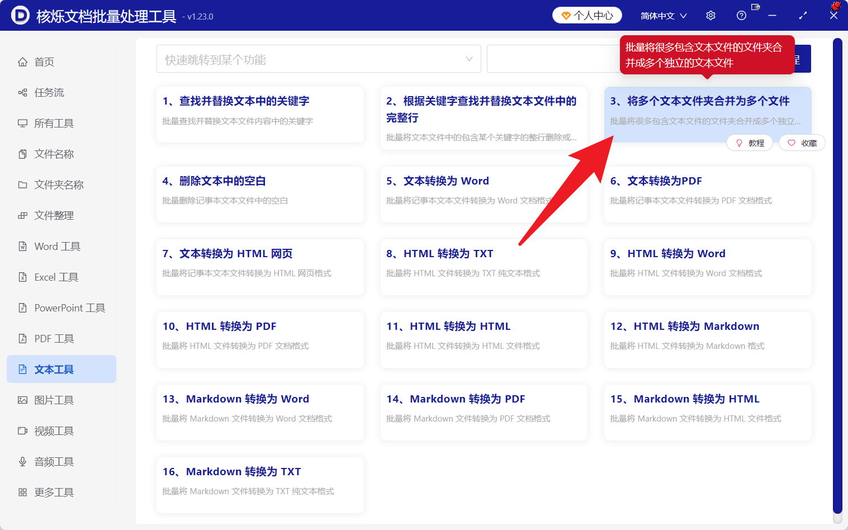
Task: Go to 首页 in the sidebar
Action: tap(61, 62)
